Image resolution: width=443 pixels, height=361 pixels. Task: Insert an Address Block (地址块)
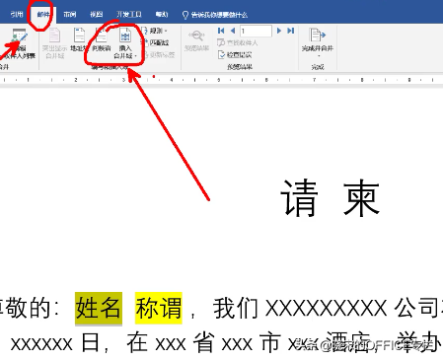(x=79, y=40)
